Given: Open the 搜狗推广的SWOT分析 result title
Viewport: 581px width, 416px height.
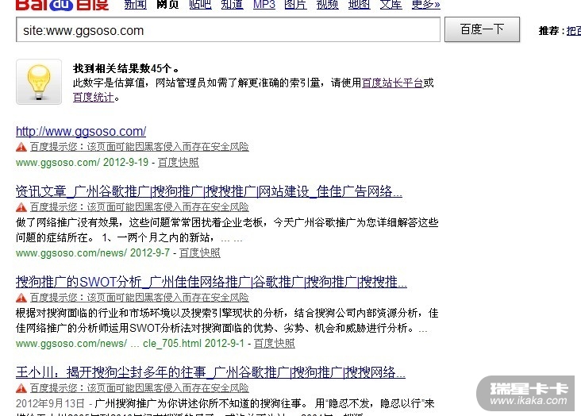Looking at the screenshot, I should 211,282.
